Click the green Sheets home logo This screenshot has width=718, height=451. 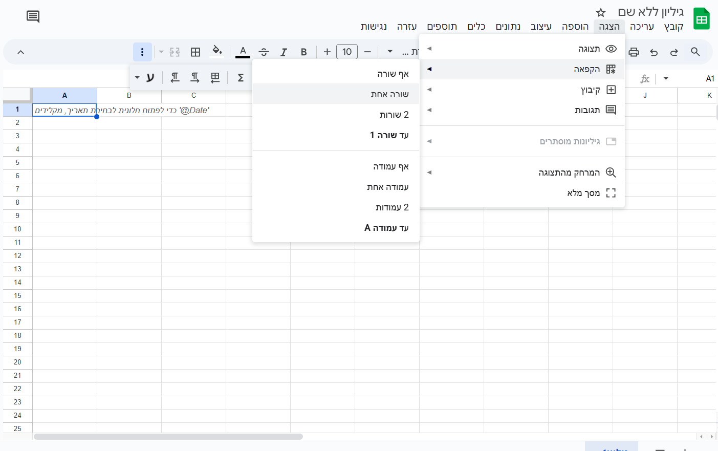click(x=701, y=19)
